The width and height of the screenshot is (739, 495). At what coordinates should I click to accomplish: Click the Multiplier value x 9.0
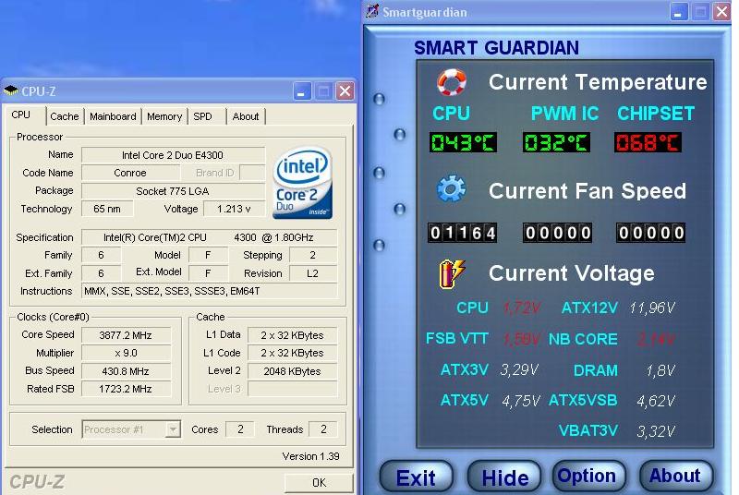[x=126, y=353]
